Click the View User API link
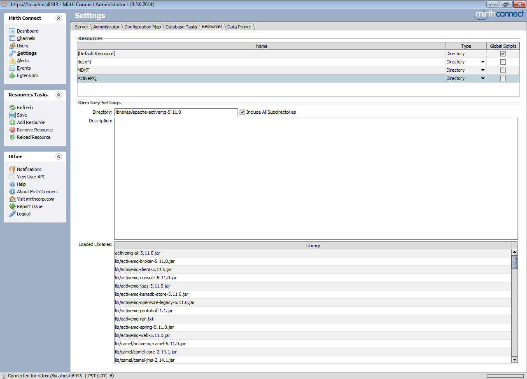Viewport: 527px width, 379px height. 31,177
